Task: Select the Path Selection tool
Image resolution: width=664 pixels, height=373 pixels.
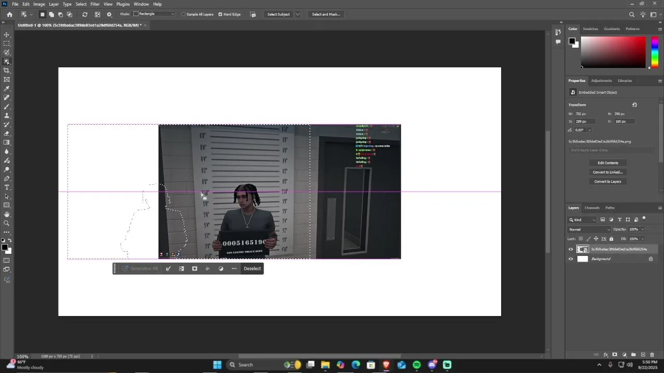Action: [7, 196]
